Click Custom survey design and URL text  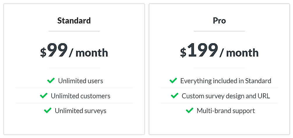click(x=226, y=96)
